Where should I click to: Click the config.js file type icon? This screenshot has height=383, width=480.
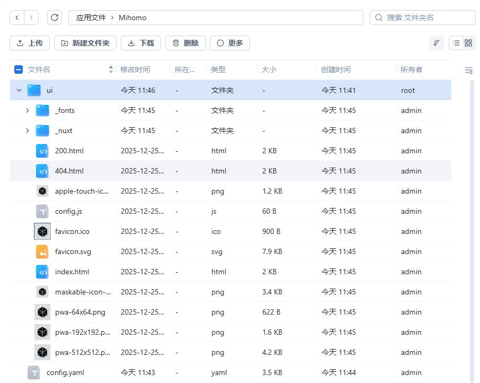click(43, 211)
